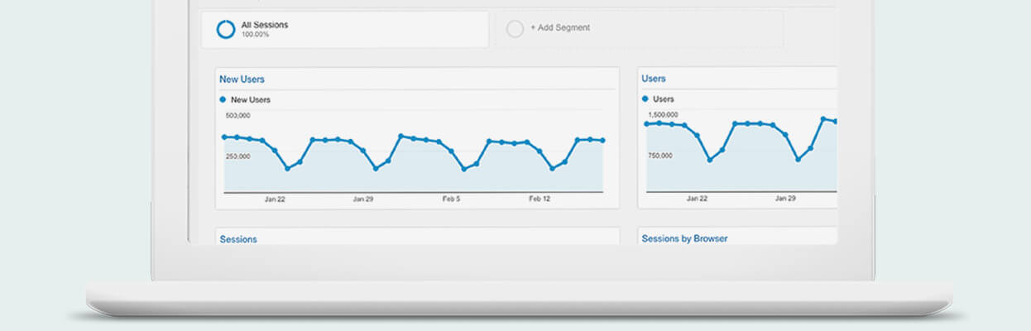
Task: Open the Sessions widget title
Action: click(x=238, y=239)
